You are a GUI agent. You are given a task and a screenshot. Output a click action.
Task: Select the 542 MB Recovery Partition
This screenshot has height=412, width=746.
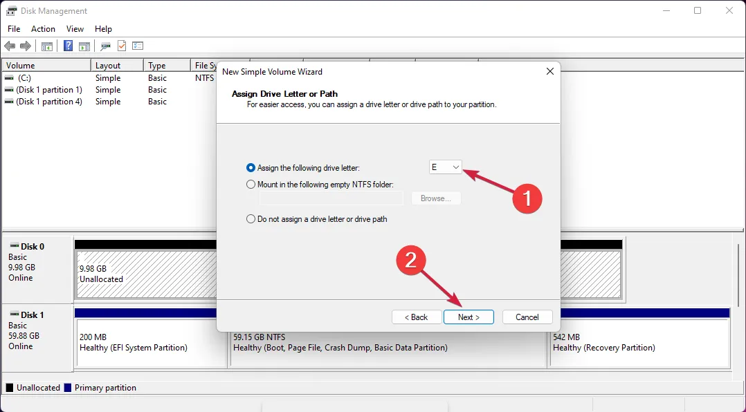(x=639, y=343)
